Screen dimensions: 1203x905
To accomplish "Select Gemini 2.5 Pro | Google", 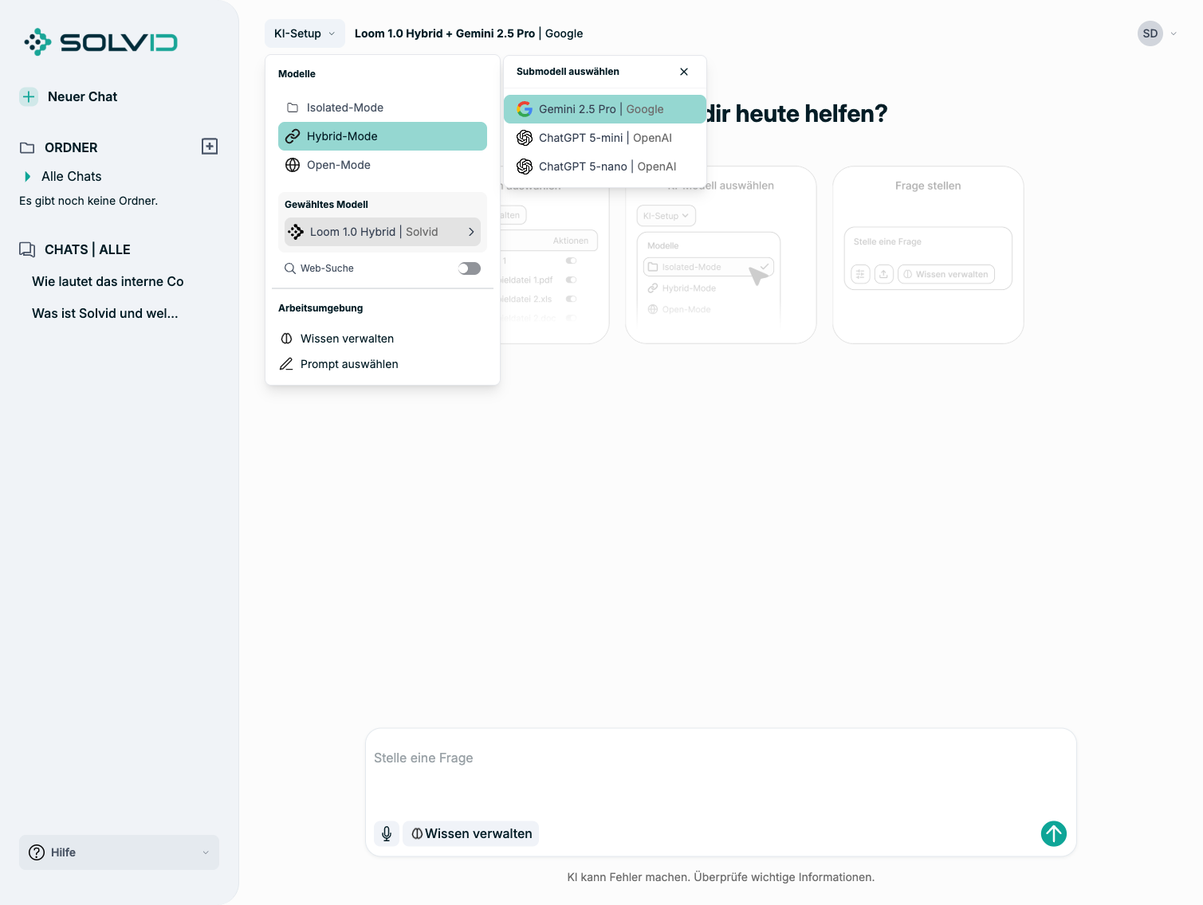I will [605, 109].
